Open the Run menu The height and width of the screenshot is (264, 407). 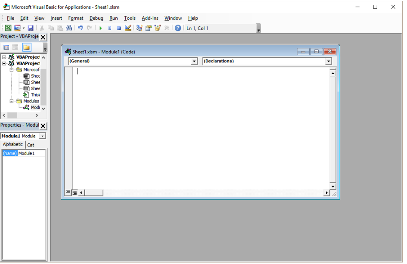113,18
